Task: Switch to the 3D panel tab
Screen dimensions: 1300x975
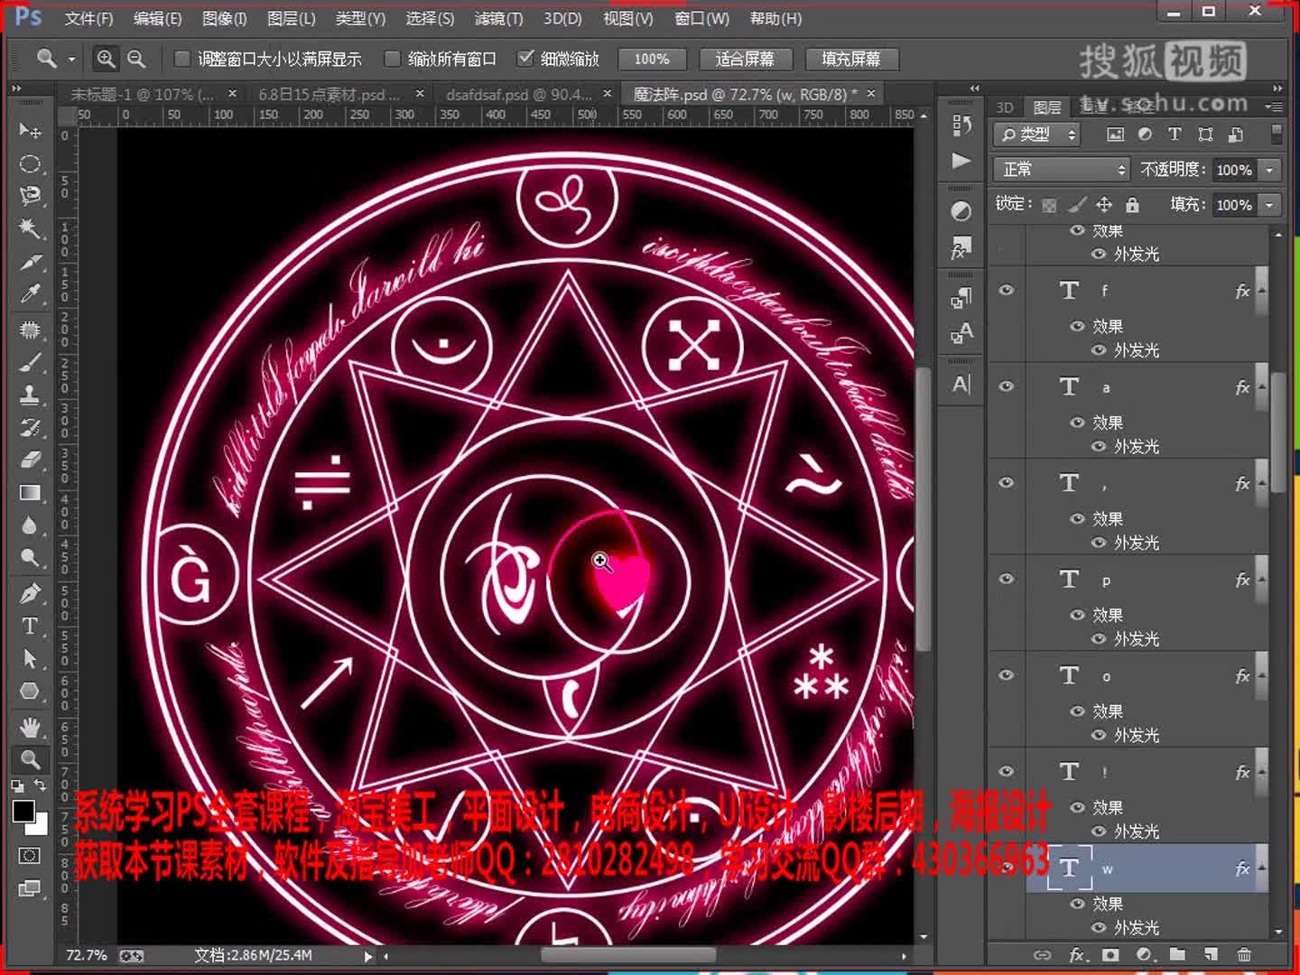Action: coord(1004,107)
